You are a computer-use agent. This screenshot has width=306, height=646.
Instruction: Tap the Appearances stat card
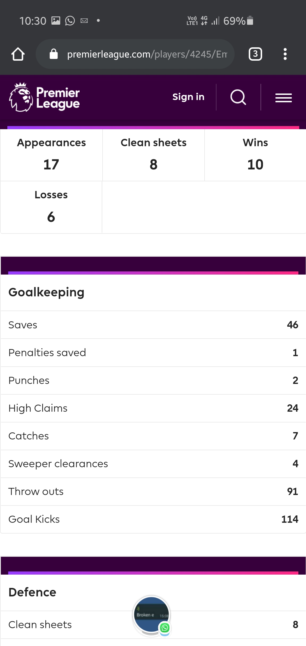click(51, 155)
